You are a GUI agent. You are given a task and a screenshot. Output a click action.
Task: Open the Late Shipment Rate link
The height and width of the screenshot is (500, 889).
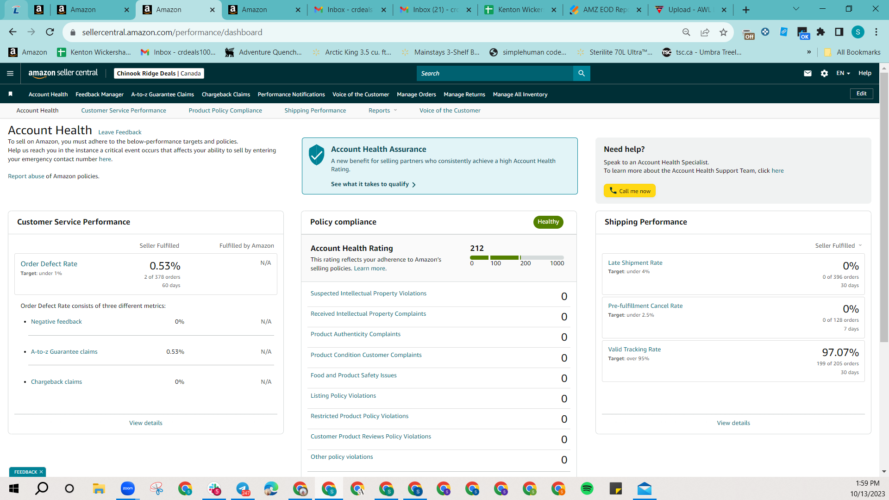(x=635, y=262)
